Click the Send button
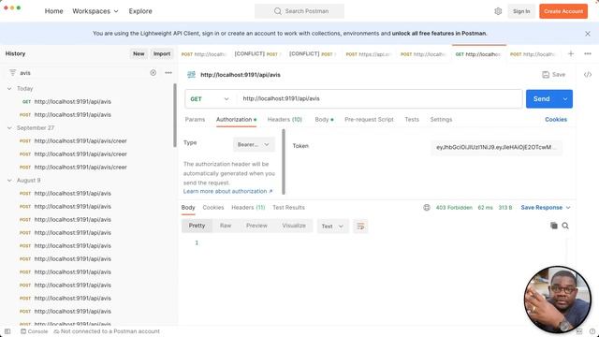Screen dimensions: 599x337 click(542, 99)
